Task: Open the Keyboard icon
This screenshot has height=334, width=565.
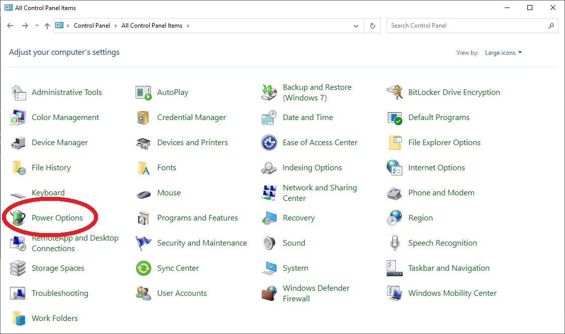Action: pyautogui.click(x=18, y=194)
